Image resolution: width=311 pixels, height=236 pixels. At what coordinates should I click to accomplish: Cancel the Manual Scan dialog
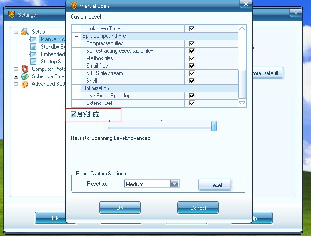198,208
